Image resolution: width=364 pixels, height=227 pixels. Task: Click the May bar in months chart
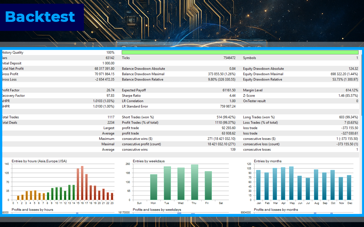pos(291,183)
